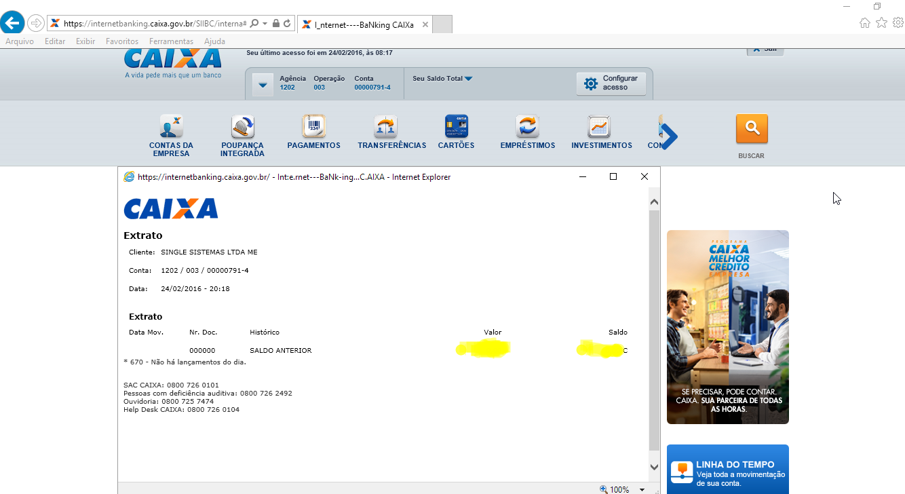The image size is (905, 494).
Task: Open the Favorites star icon
Action: 881,23
